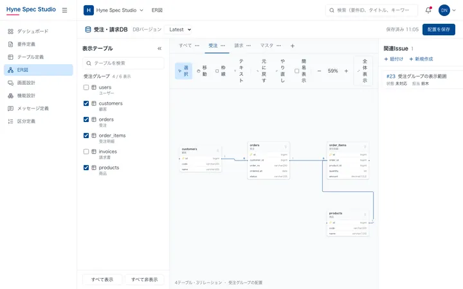Switch to the マスタ tab
463x289 pixels.
[267, 46]
